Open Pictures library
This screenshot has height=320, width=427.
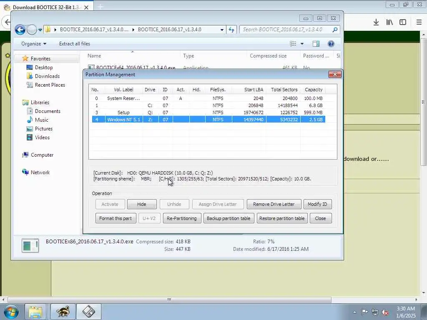pyautogui.click(x=43, y=128)
